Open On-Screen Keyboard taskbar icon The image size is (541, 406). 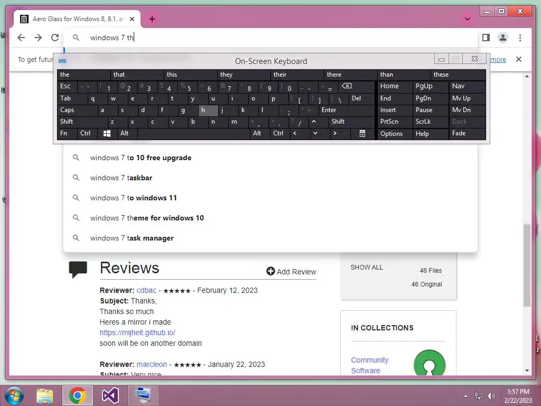(143, 395)
